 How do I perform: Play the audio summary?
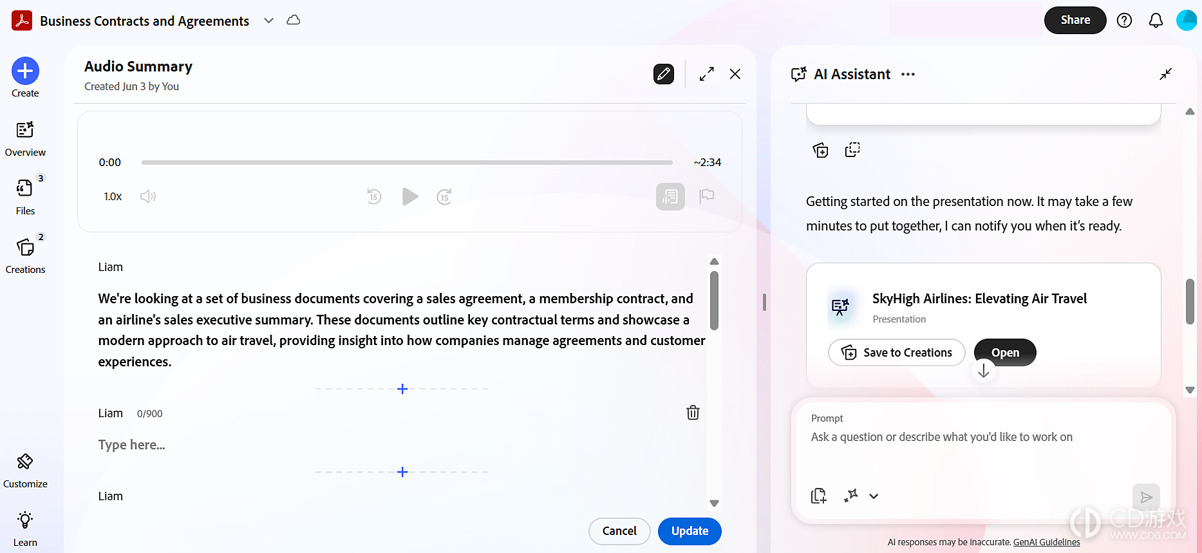click(410, 196)
